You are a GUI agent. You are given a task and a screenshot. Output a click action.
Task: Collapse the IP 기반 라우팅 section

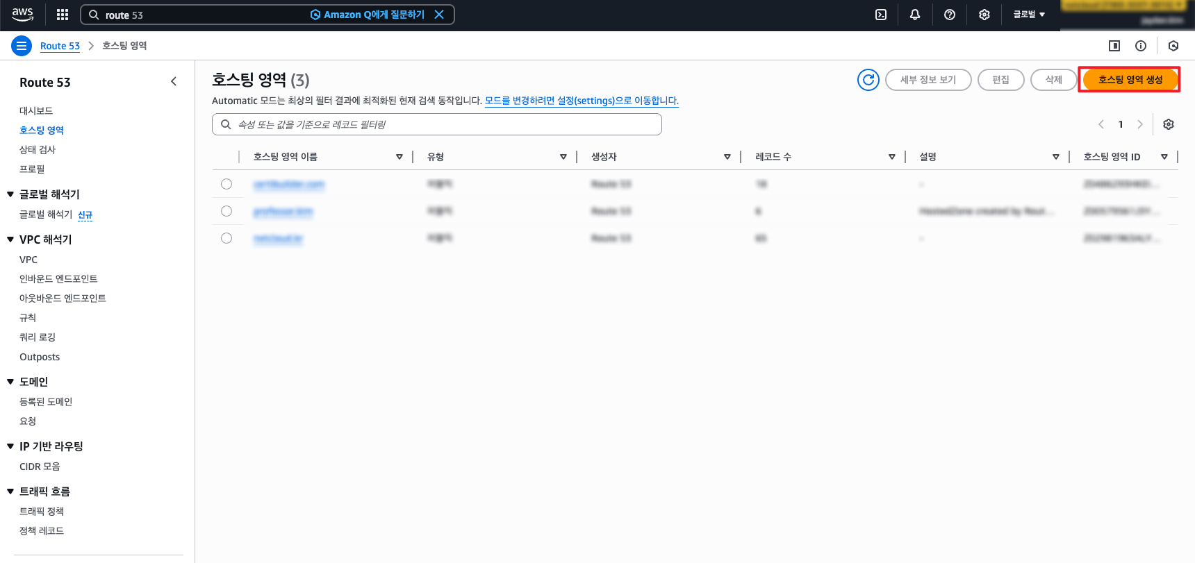10,446
